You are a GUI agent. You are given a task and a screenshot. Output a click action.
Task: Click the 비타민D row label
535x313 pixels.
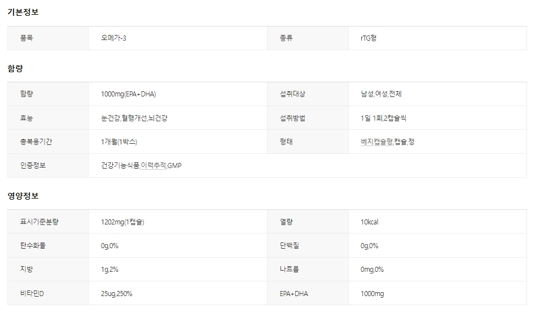click(x=32, y=294)
